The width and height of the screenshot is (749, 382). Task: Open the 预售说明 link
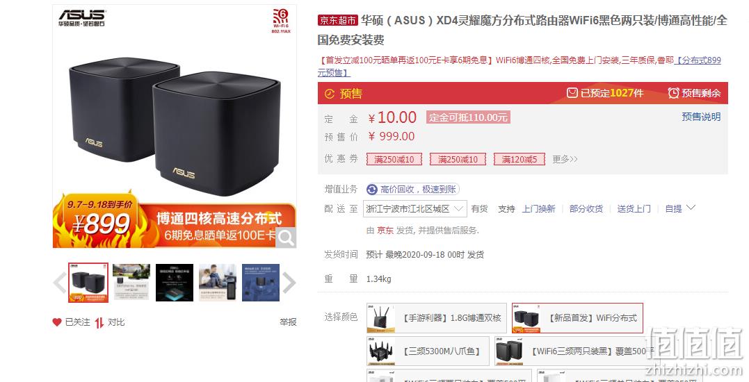click(701, 117)
